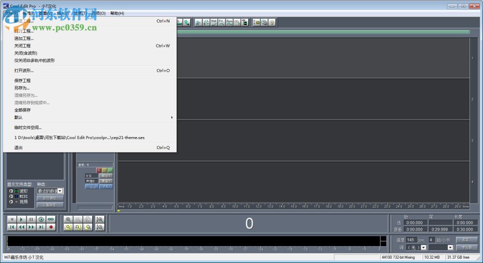Click yellow Zoom to left edge magnifier
Image resolution: width=483 pixels, height=263 pixels.
[x=78, y=227]
